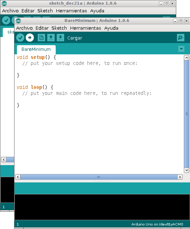Viewport: 190px width, 229px height.
Task: Close the sketch_dec21a window
Action: click(x=172, y=4)
